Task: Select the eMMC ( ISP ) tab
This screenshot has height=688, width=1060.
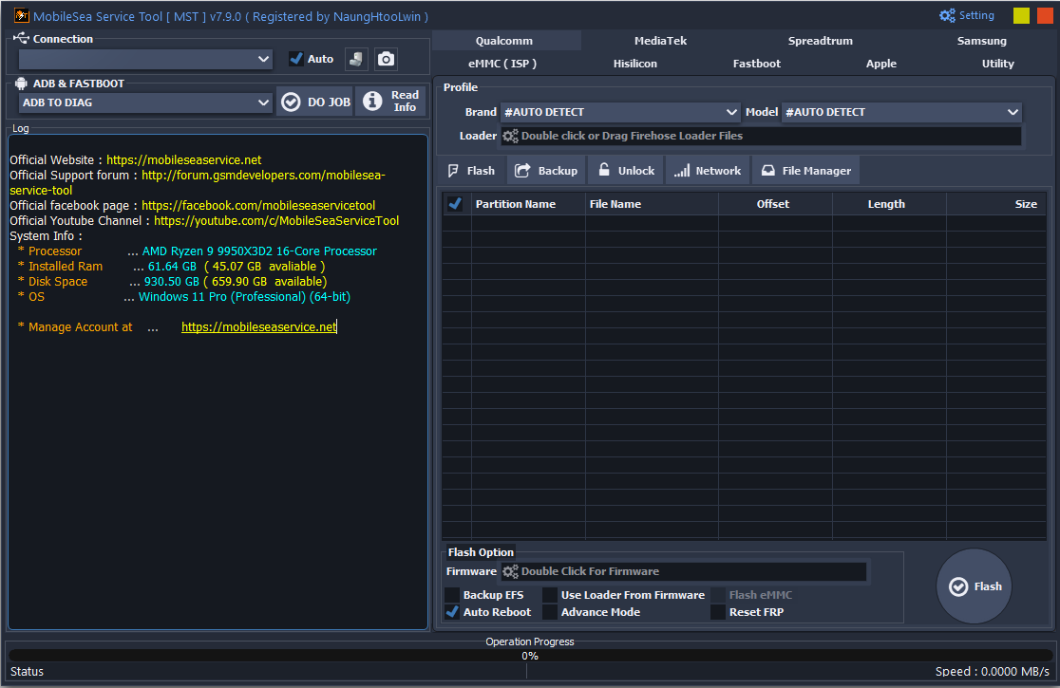Action: click(x=502, y=64)
